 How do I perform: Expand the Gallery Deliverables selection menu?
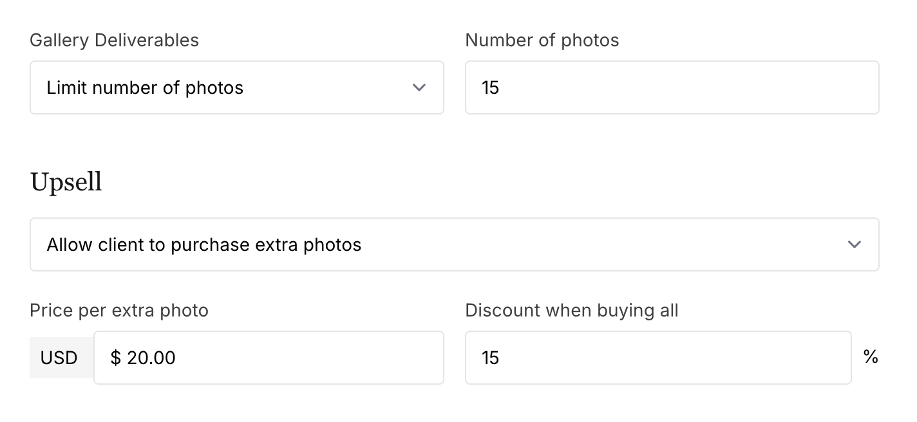[237, 87]
